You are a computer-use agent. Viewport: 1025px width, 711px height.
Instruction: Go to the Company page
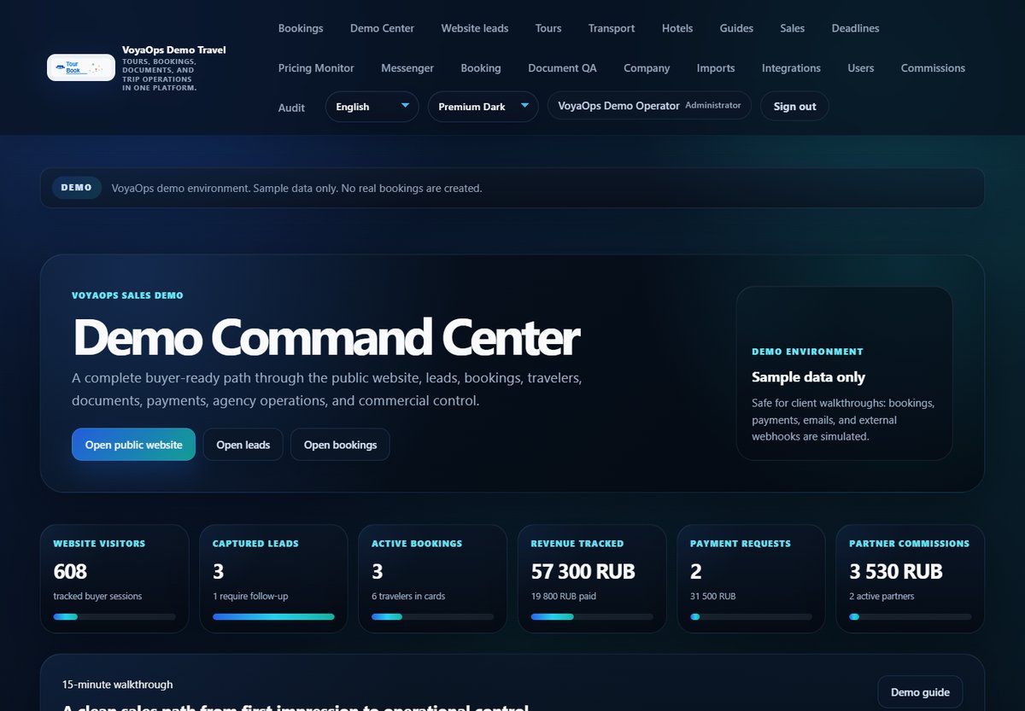(x=647, y=68)
